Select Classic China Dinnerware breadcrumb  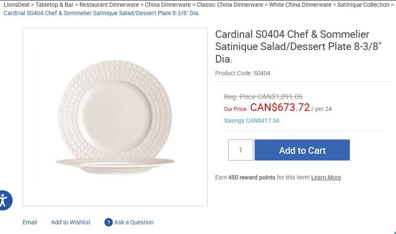point(230,5)
